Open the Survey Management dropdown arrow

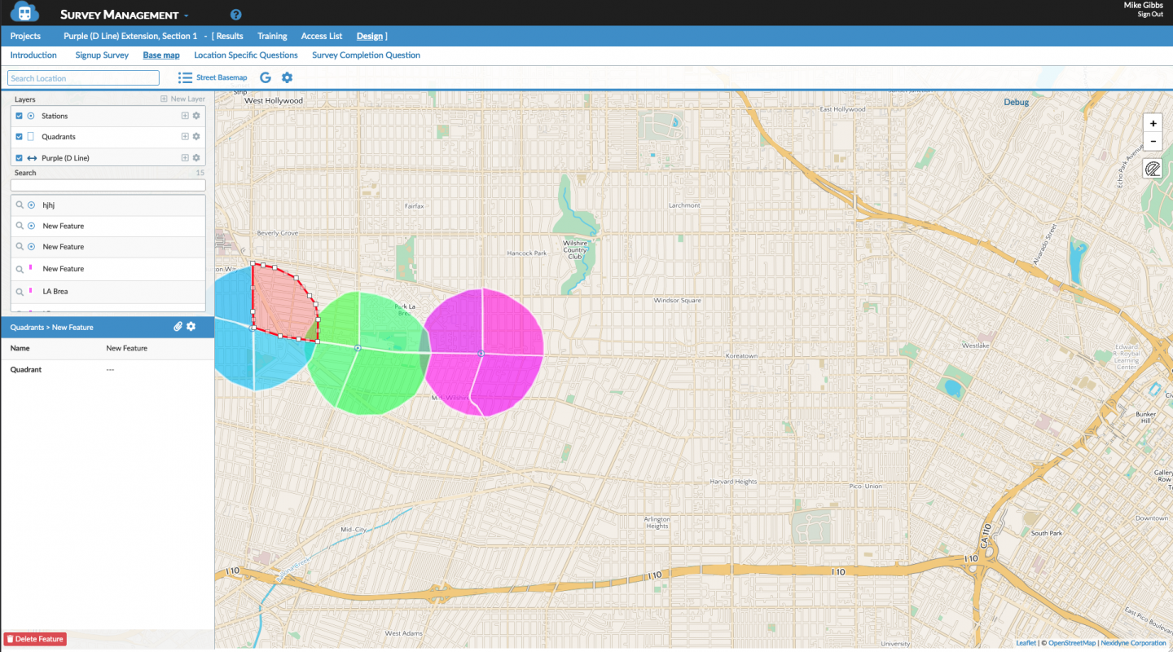(187, 15)
